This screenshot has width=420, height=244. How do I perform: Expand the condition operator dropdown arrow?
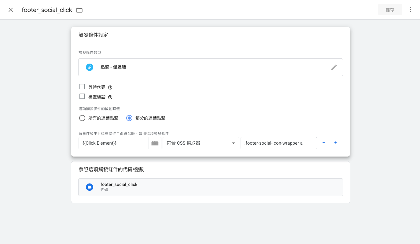(233, 143)
